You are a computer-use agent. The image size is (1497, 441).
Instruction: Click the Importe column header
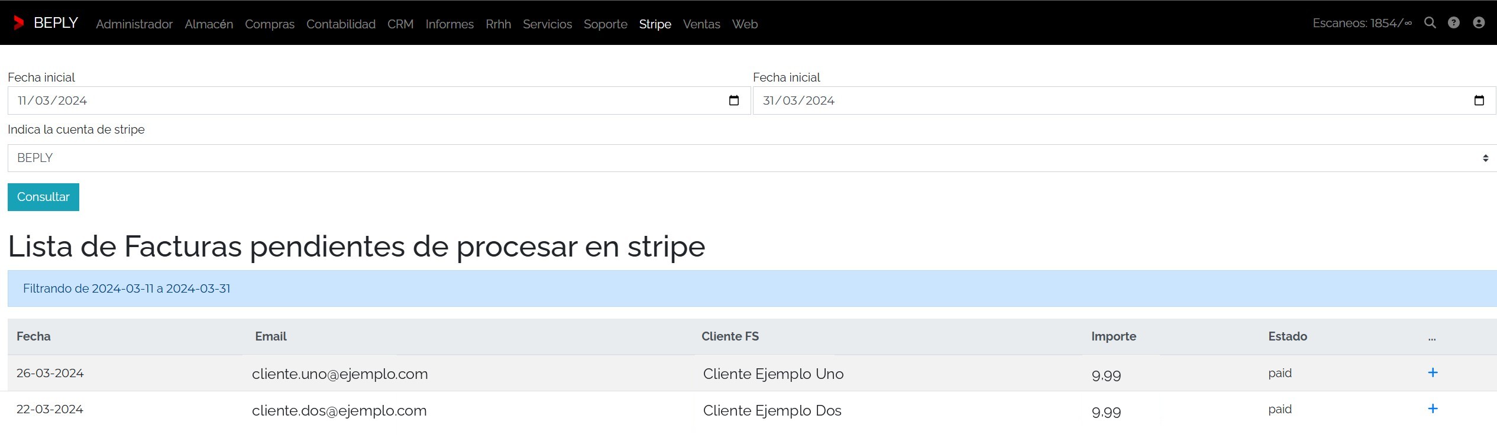pyautogui.click(x=1114, y=336)
